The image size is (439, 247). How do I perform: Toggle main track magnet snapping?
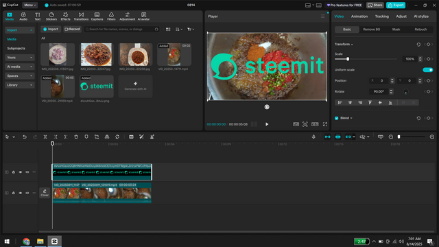coord(327,137)
